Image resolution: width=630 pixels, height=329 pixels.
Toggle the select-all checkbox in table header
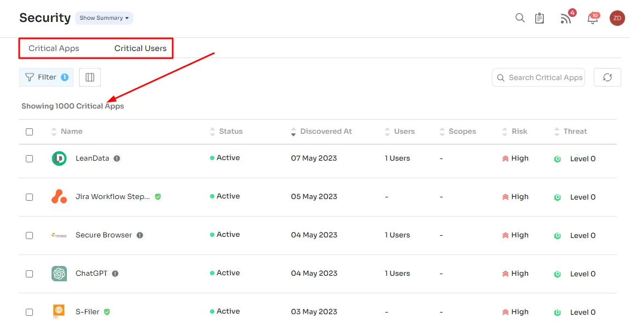click(x=29, y=132)
